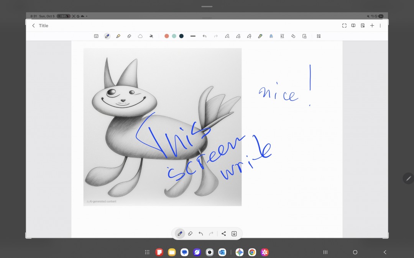The width and height of the screenshot is (414, 258).
Task: Toggle the pen in floating bottom toolbar
Action: [179, 234]
